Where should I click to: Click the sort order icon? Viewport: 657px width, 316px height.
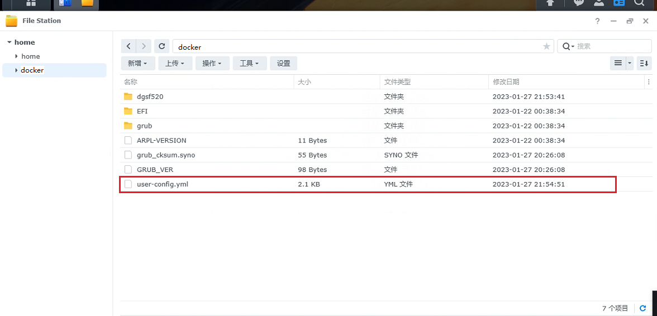click(x=644, y=63)
